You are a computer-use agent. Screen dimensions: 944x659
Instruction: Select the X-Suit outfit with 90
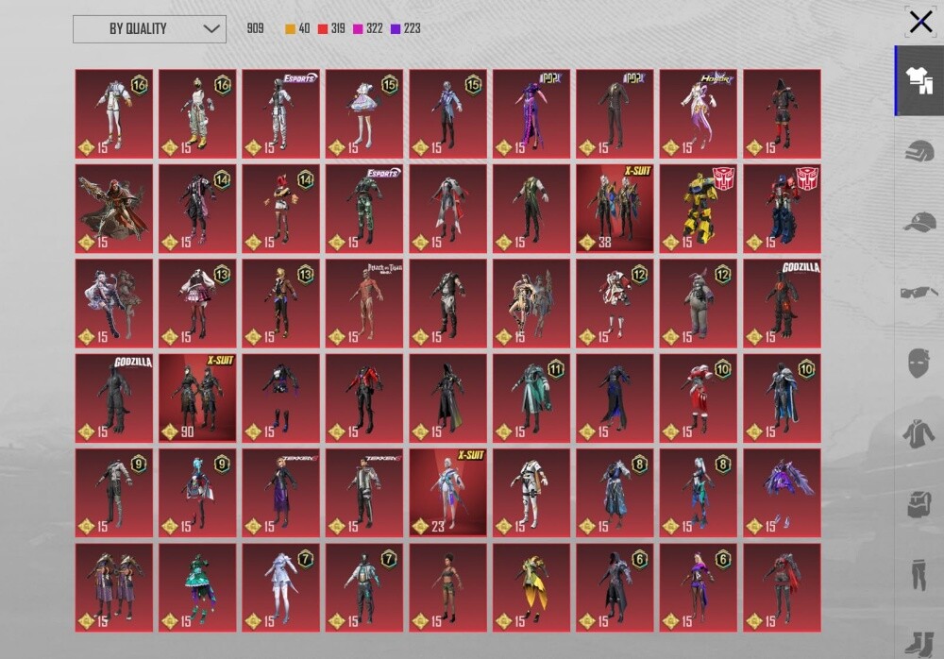click(197, 398)
